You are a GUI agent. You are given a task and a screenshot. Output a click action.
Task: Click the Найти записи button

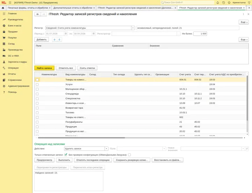pyautogui.click(x=44, y=68)
